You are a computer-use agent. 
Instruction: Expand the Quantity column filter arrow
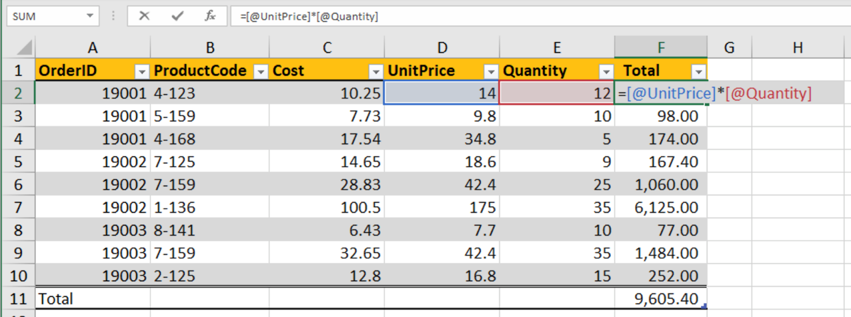(606, 71)
